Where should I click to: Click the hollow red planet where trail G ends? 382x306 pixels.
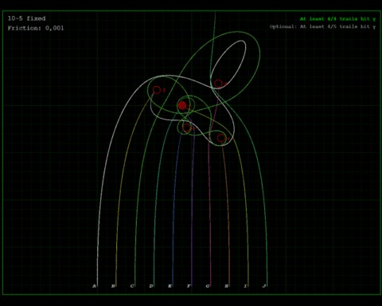218,84
